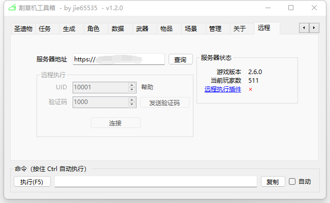Go to the 关于 tab
Viewport: 330px width, 203px height.
239,29
